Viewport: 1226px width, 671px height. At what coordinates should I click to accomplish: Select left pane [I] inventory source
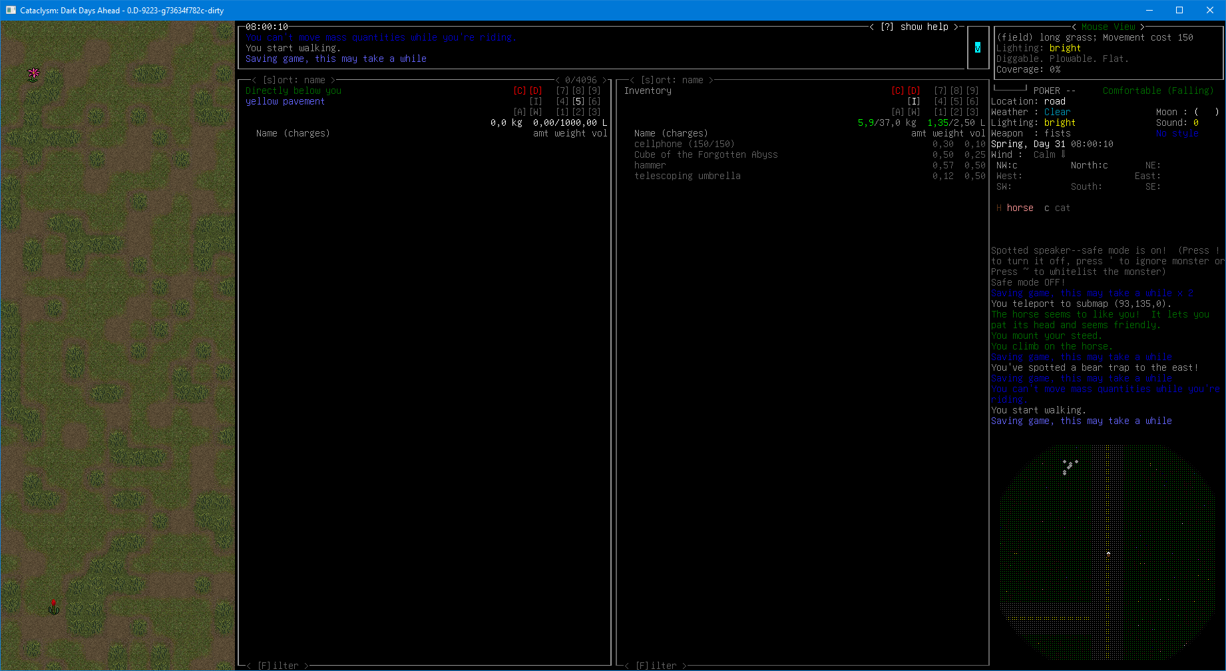536,101
